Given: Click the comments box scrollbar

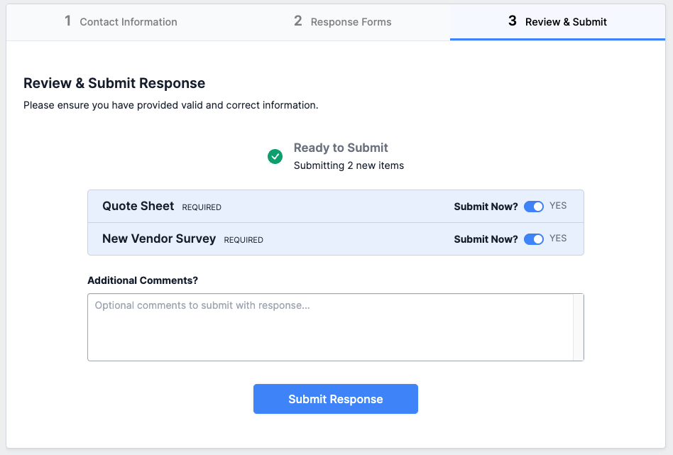Looking at the screenshot, I should (578, 327).
